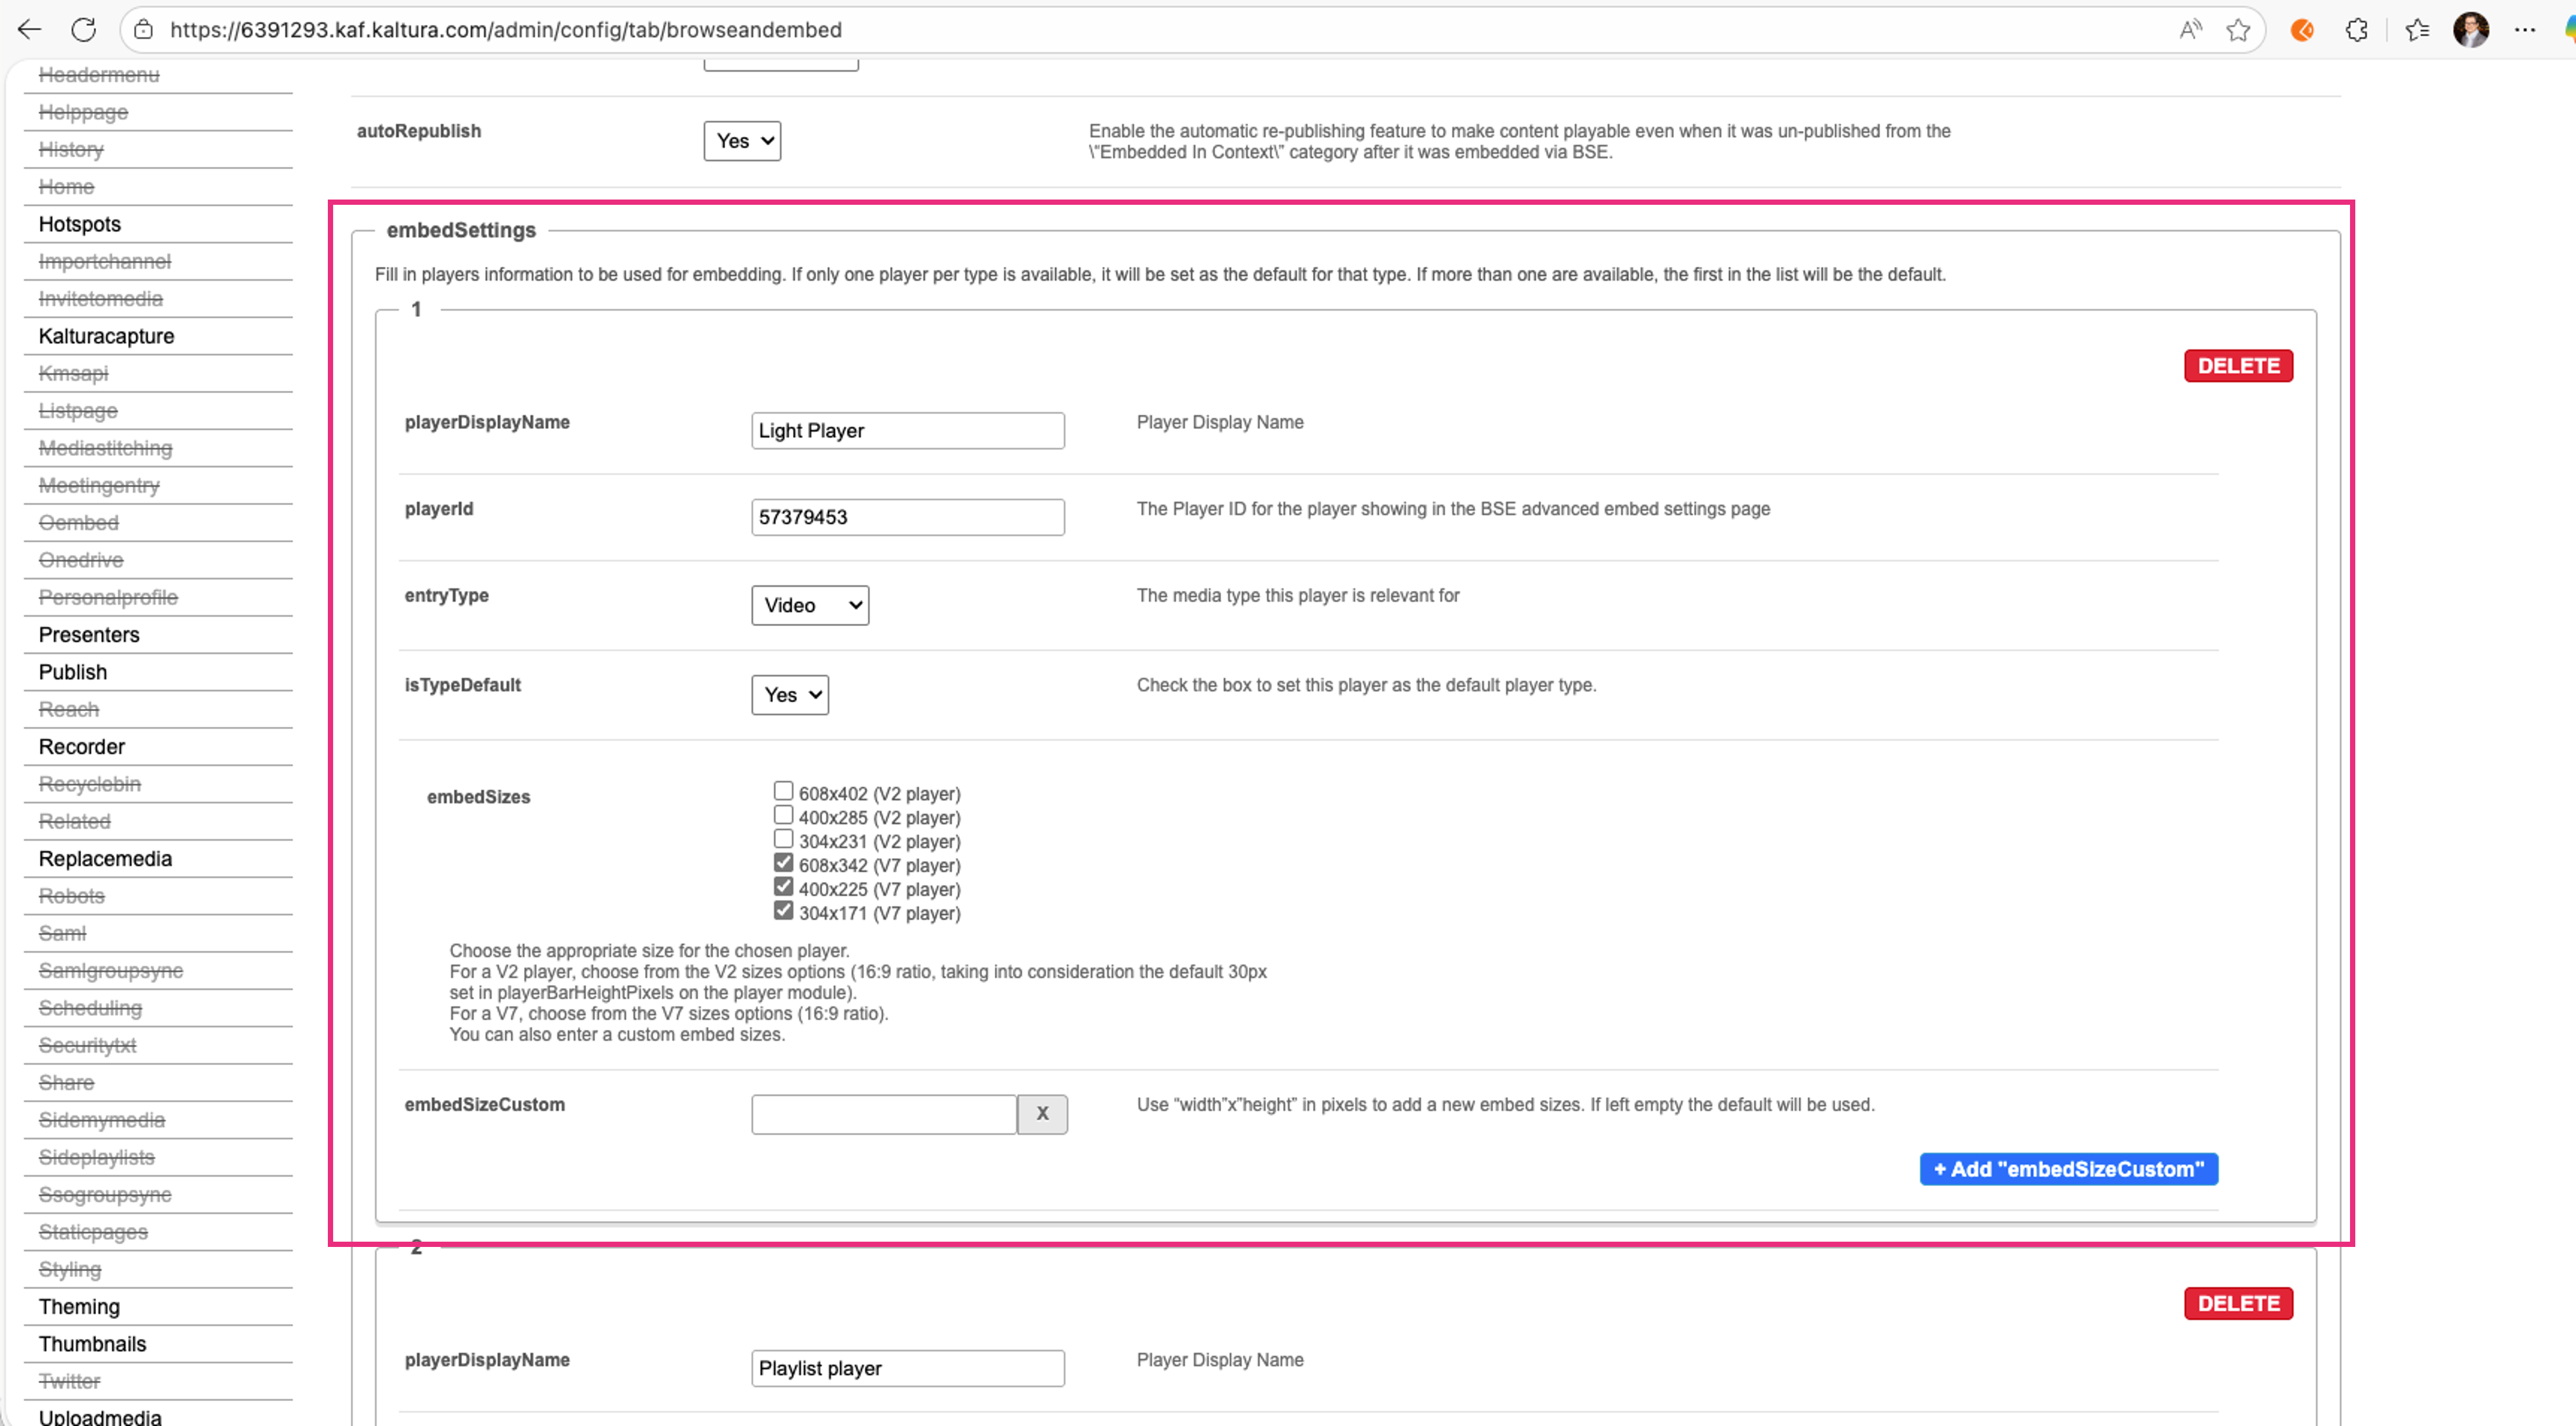Viewport: 2576px width, 1426px height.
Task: Open browser settings ellipsis menu
Action: click(x=2525, y=30)
